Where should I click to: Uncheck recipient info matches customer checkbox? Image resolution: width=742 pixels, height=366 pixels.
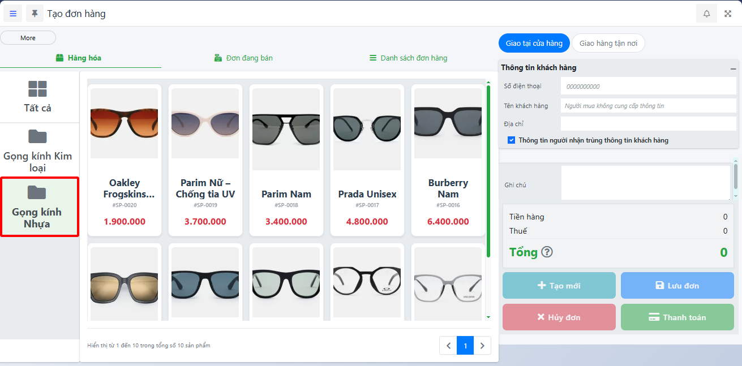pos(512,140)
